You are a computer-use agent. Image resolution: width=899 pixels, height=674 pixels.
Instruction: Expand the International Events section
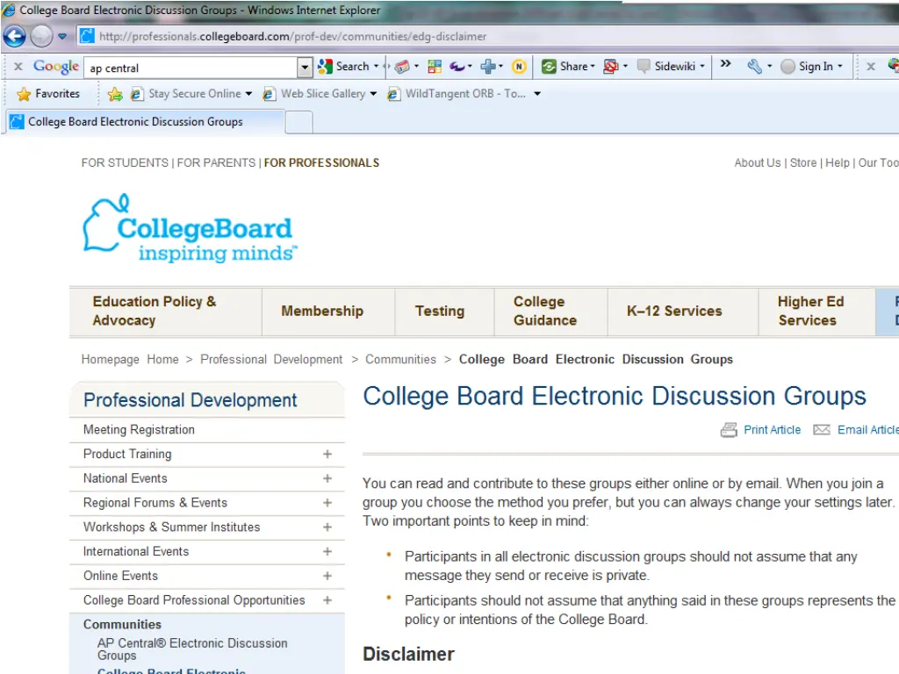coord(327,551)
